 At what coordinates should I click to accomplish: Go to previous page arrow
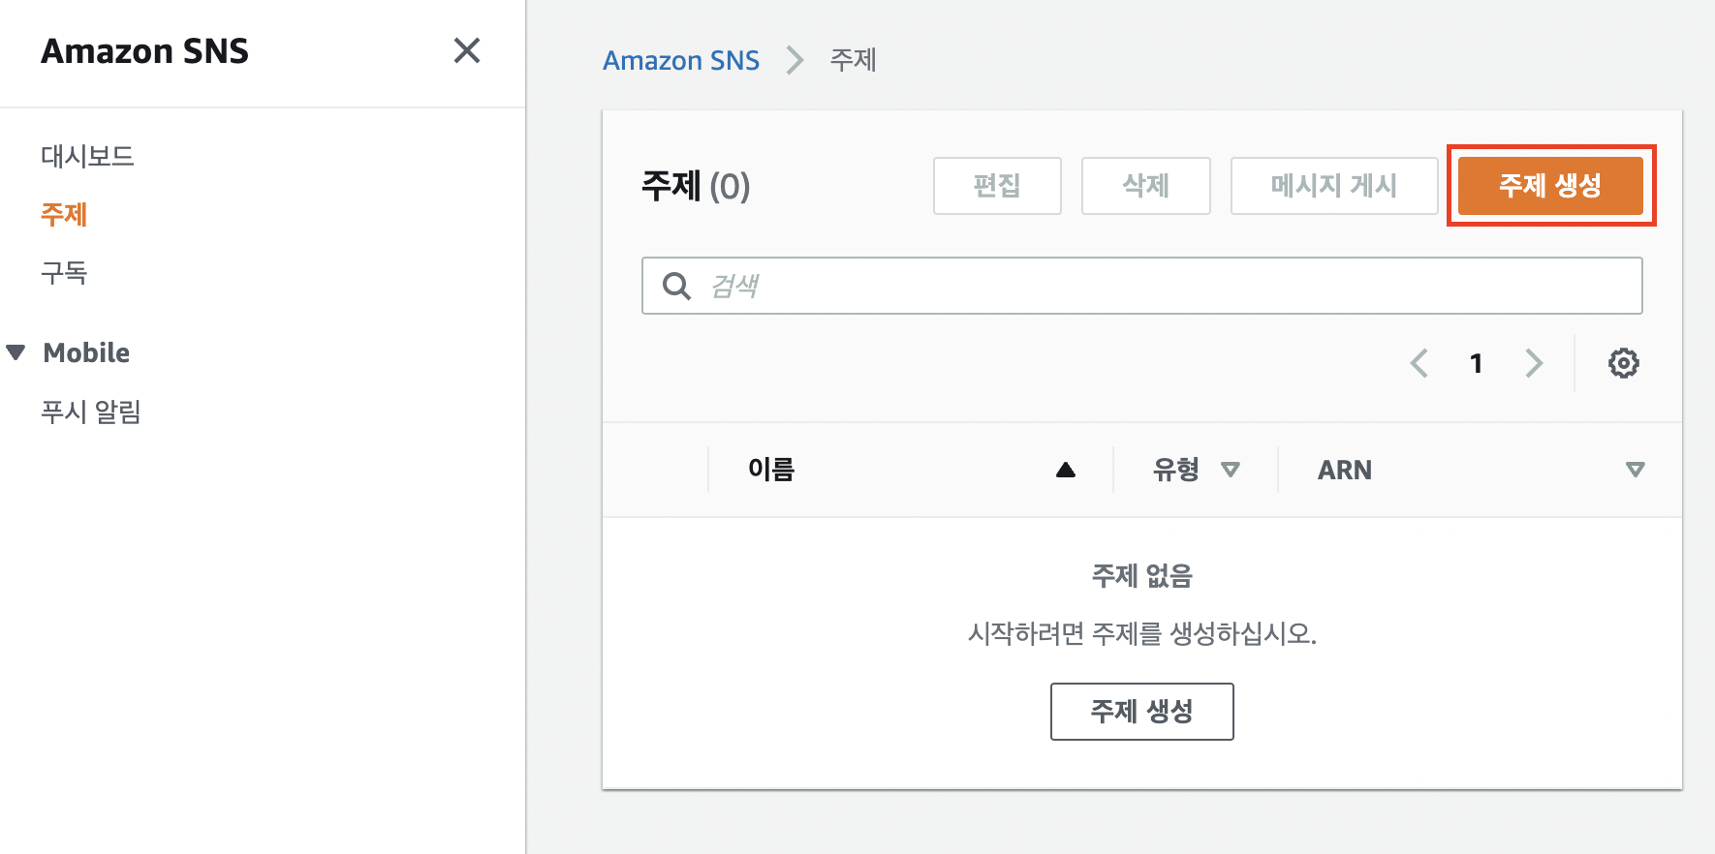click(x=1419, y=363)
